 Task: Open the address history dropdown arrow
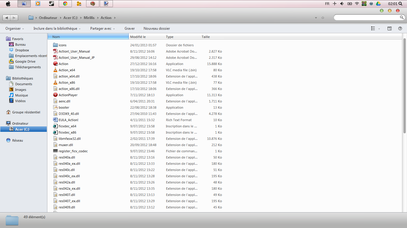316,18
